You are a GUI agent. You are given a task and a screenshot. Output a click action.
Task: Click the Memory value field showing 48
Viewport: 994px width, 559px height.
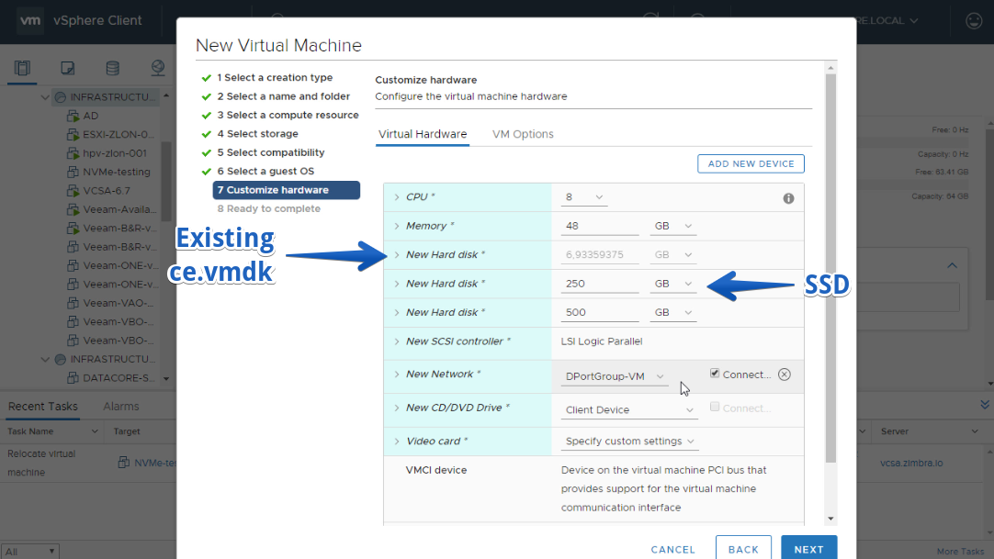599,227
